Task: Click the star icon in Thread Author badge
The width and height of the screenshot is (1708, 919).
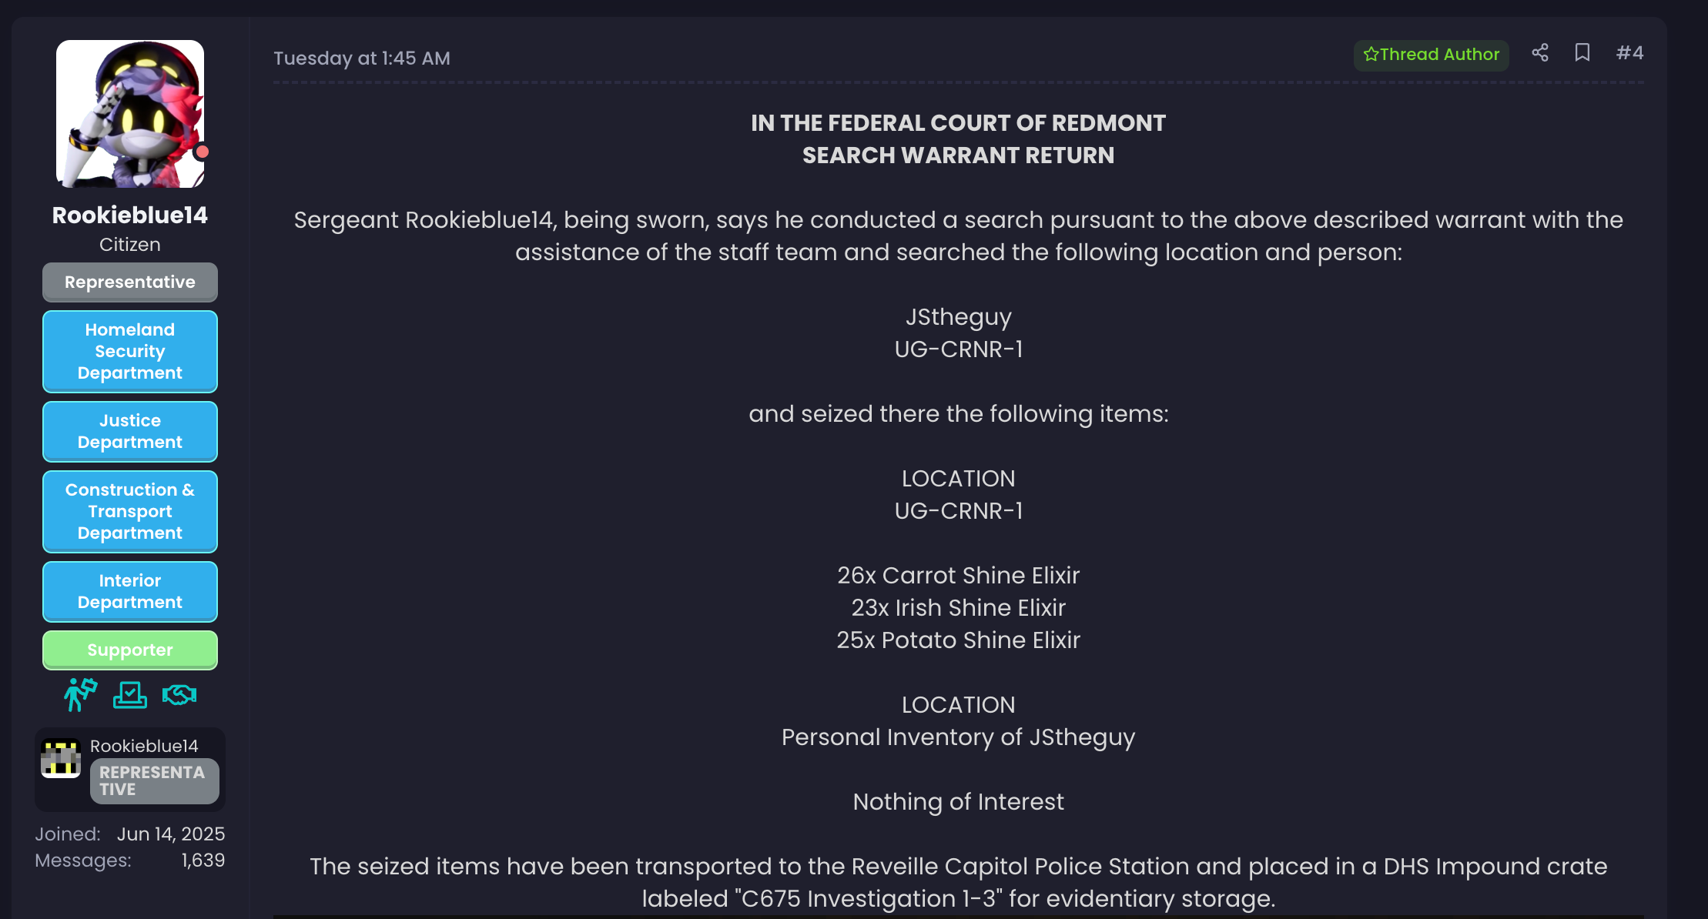Action: (x=1371, y=55)
